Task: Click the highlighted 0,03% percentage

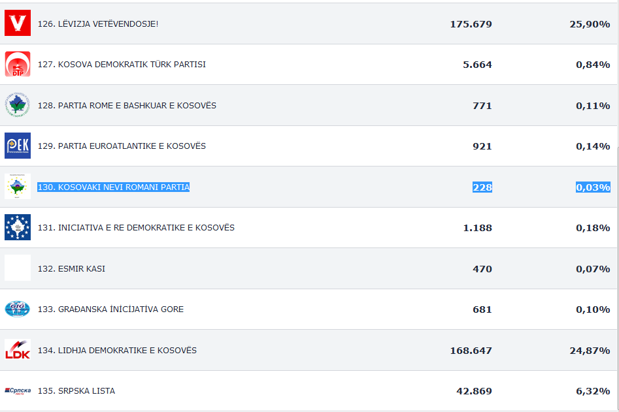Action: (x=592, y=187)
